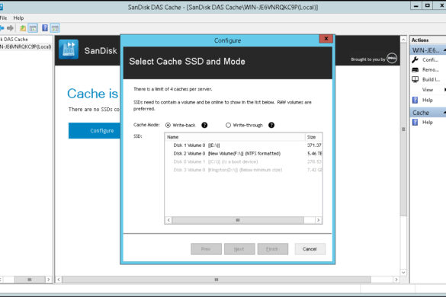This screenshot has width=446, height=297.
Task: Collapse the WIN-JE6 actions section
Action: tap(444, 50)
